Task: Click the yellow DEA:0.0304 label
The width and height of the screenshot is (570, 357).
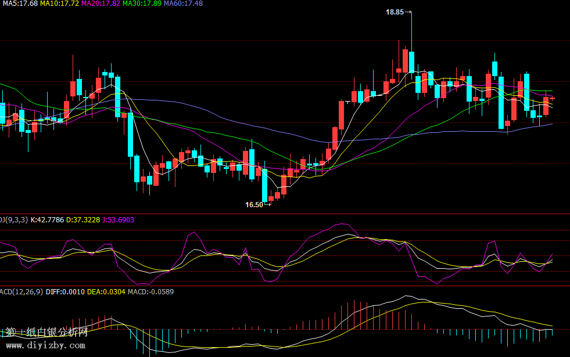Action: (106, 291)
